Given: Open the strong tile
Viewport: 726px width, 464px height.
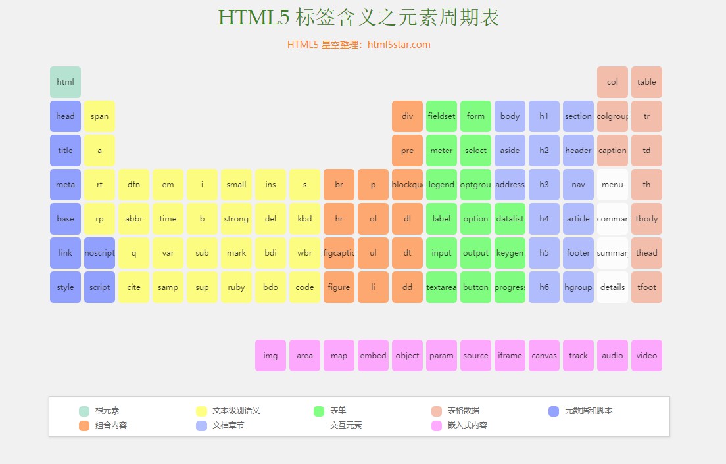Looking at the screenshot, I should pyautogui.click(x=236, y=219).
